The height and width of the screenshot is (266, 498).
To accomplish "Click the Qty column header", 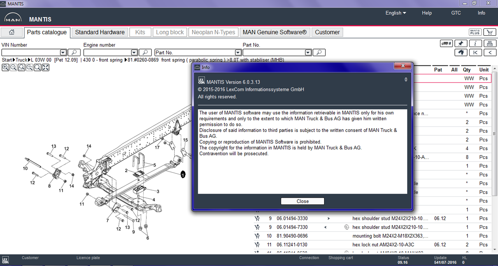I will [x=466, y=70].
